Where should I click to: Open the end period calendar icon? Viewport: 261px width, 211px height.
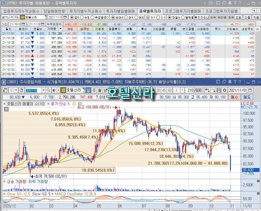coord(43,24)
